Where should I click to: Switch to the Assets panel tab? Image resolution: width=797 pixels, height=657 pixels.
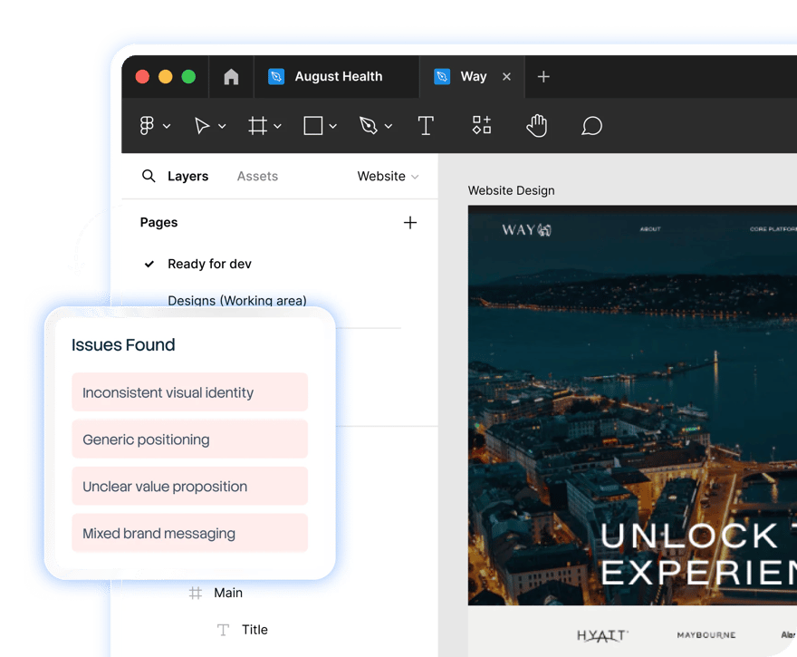(x=257, y=177)
